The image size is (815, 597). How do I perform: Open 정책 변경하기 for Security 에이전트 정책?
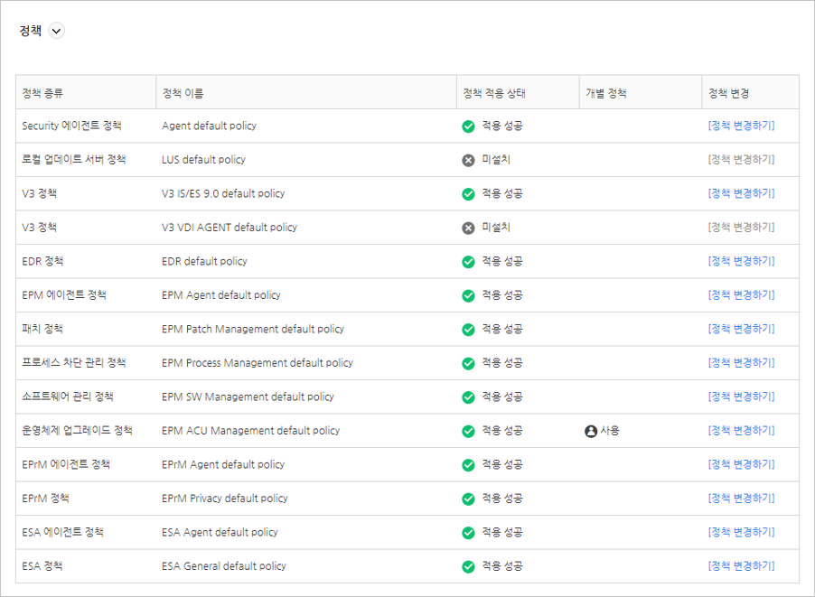click(x=741, y=126)
